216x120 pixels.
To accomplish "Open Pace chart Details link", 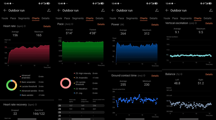I will click(101, 24).
